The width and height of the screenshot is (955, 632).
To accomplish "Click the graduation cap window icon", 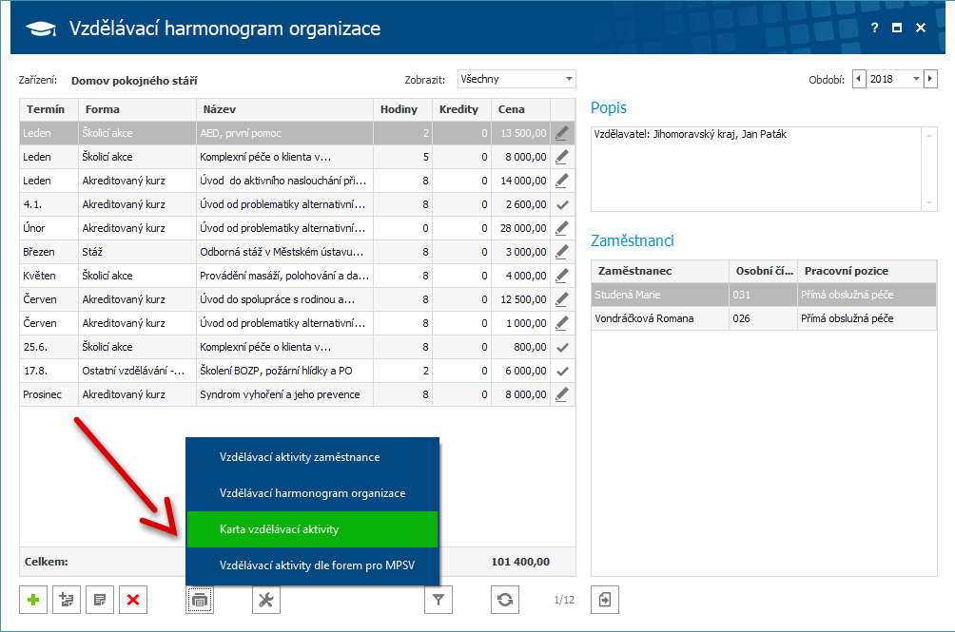I will [40, 29].
